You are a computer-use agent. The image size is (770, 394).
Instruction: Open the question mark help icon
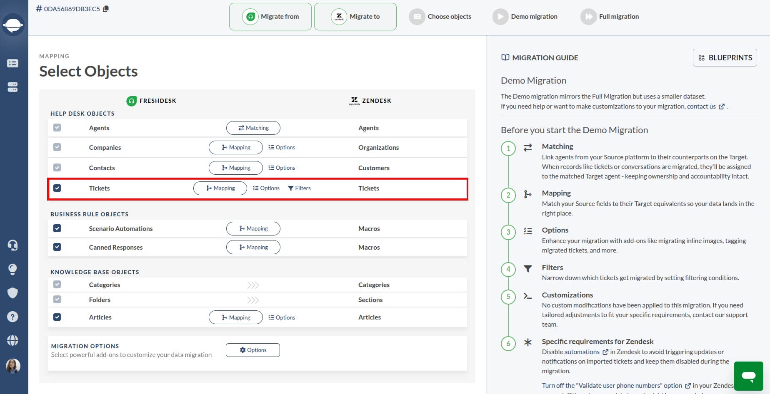click(x=12, y=317)
